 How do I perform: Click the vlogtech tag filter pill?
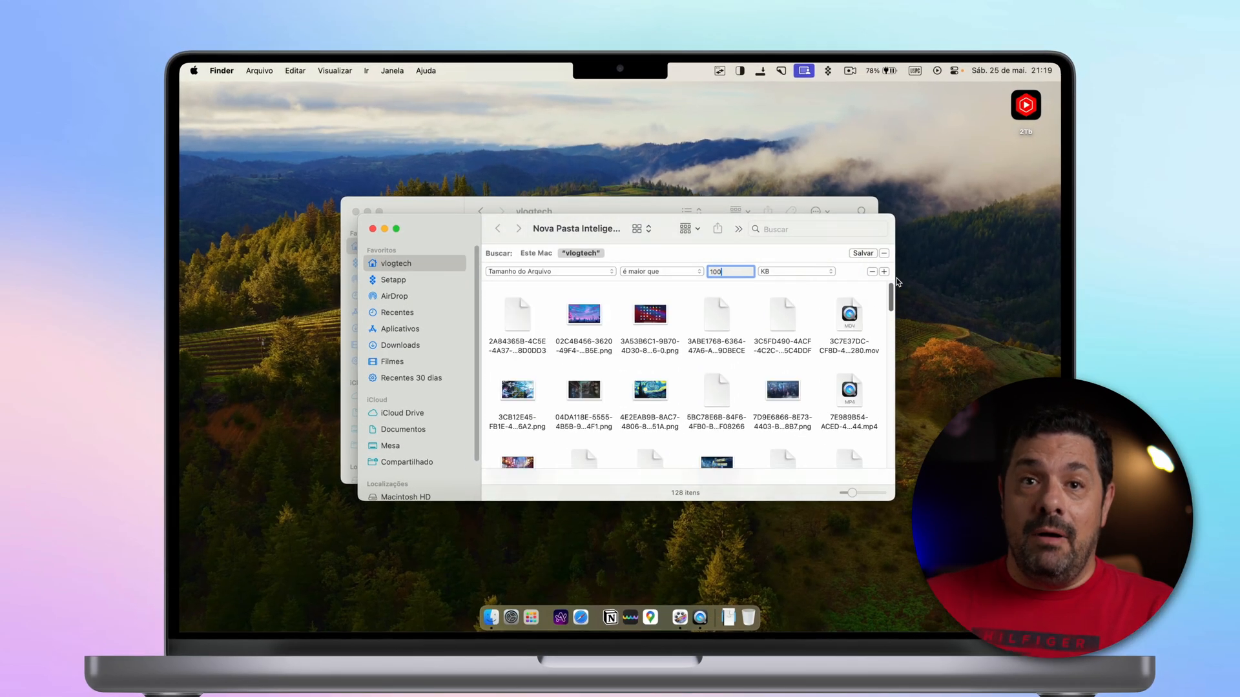click(581, 252)
